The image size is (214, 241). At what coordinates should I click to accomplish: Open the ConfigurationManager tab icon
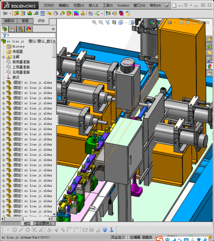(x=21, y=29)
